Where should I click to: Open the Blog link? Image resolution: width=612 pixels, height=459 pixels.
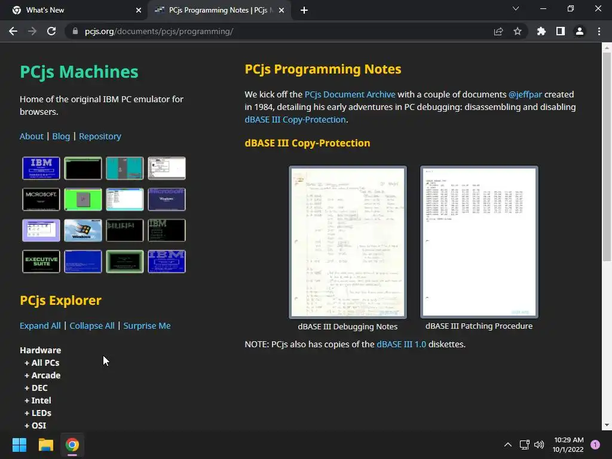62,136
